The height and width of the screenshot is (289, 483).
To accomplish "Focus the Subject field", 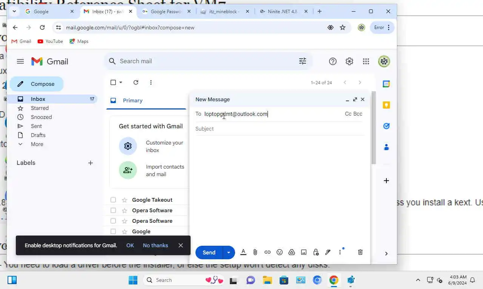I will 280,129.
